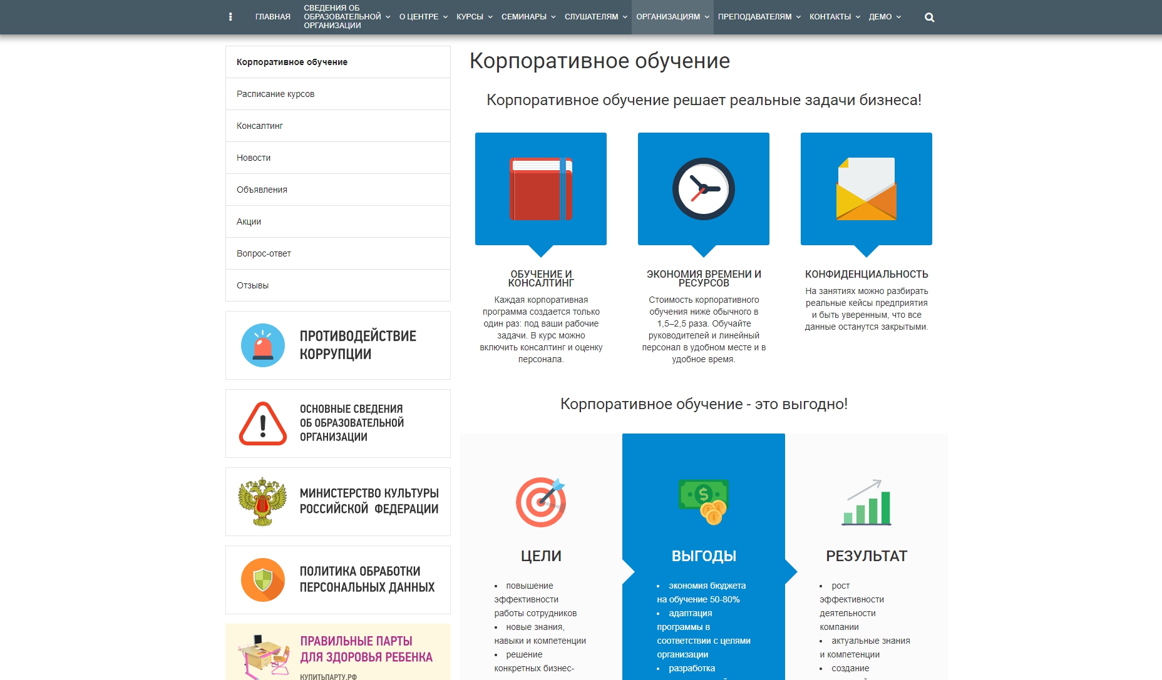Open the Преподавателям dropdown menu
The image size is (1162, 680).
pos(759,17)
